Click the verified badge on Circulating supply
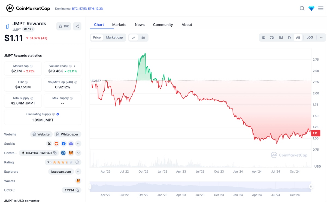The height and width of the screenshot is (202, 327). coord(57,114)
